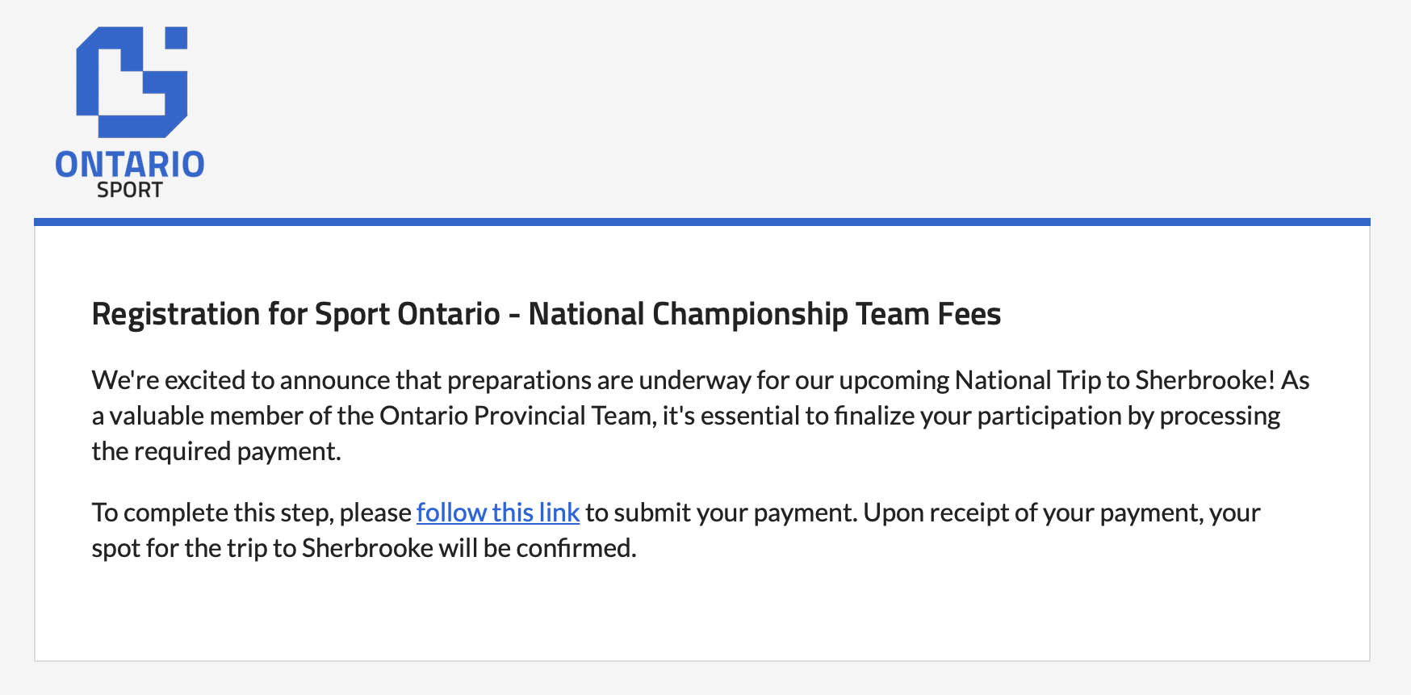Click the text "to submit your payment."
This screenshot has height=695, width=1411.
click(x=721, y=513)
